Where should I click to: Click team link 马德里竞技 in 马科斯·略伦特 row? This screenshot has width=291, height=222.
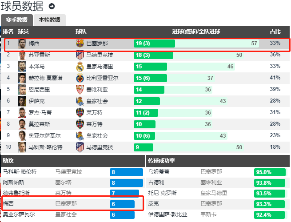[100, 147]
